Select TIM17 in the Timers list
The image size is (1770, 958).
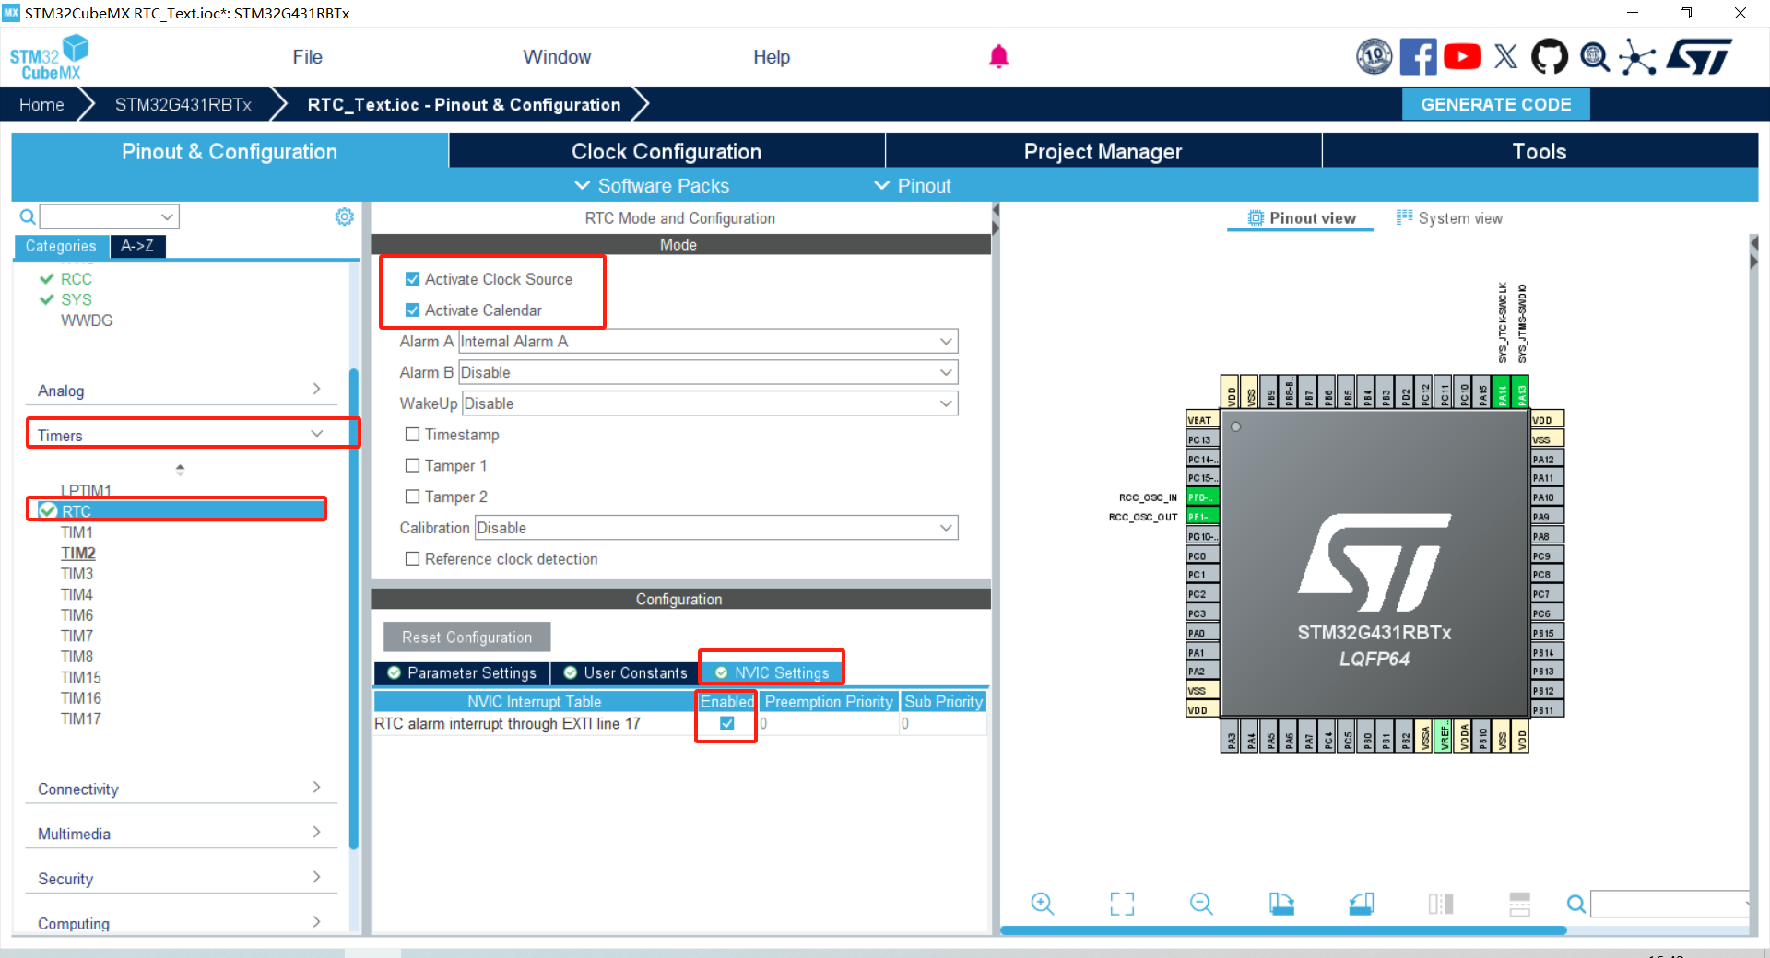[81, 718]
